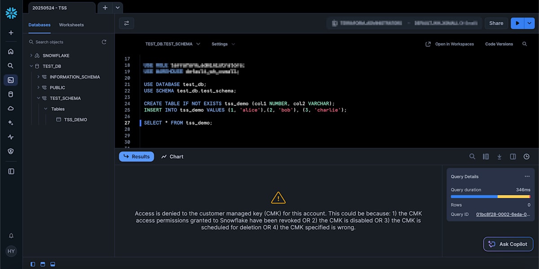539x269 pixels.
Task: Open the Home icon in sidebar
Action: [11, 52]
